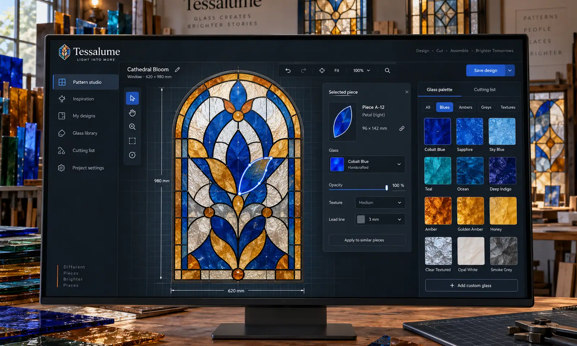Image resolution: width=577 pixels, height=346 pixels.
Task: Open the 100% zoom dropdown
Action: coord(362,71)
